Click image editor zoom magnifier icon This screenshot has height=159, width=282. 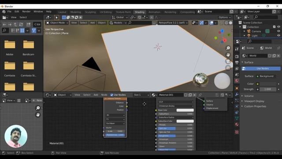pos(38,108)
